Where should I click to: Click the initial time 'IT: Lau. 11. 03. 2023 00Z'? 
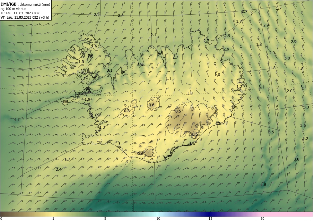(20, 13)
